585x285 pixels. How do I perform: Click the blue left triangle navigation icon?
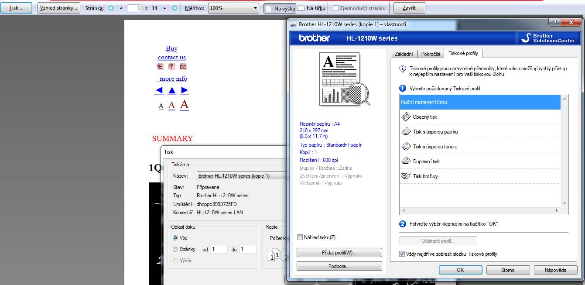(x=159, y=90)
